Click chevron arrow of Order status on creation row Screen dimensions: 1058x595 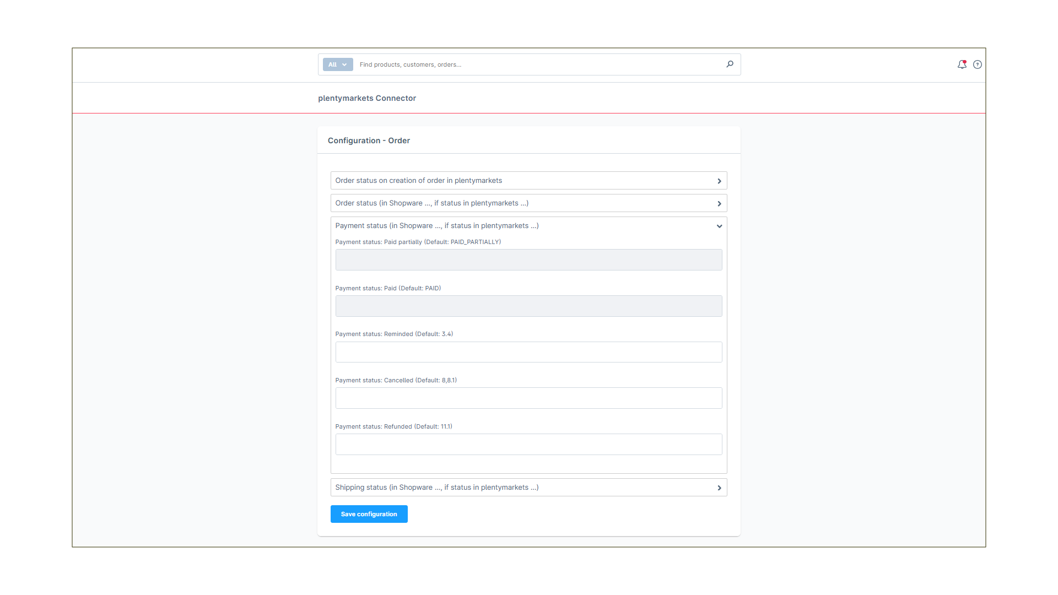tap(719, 181)
